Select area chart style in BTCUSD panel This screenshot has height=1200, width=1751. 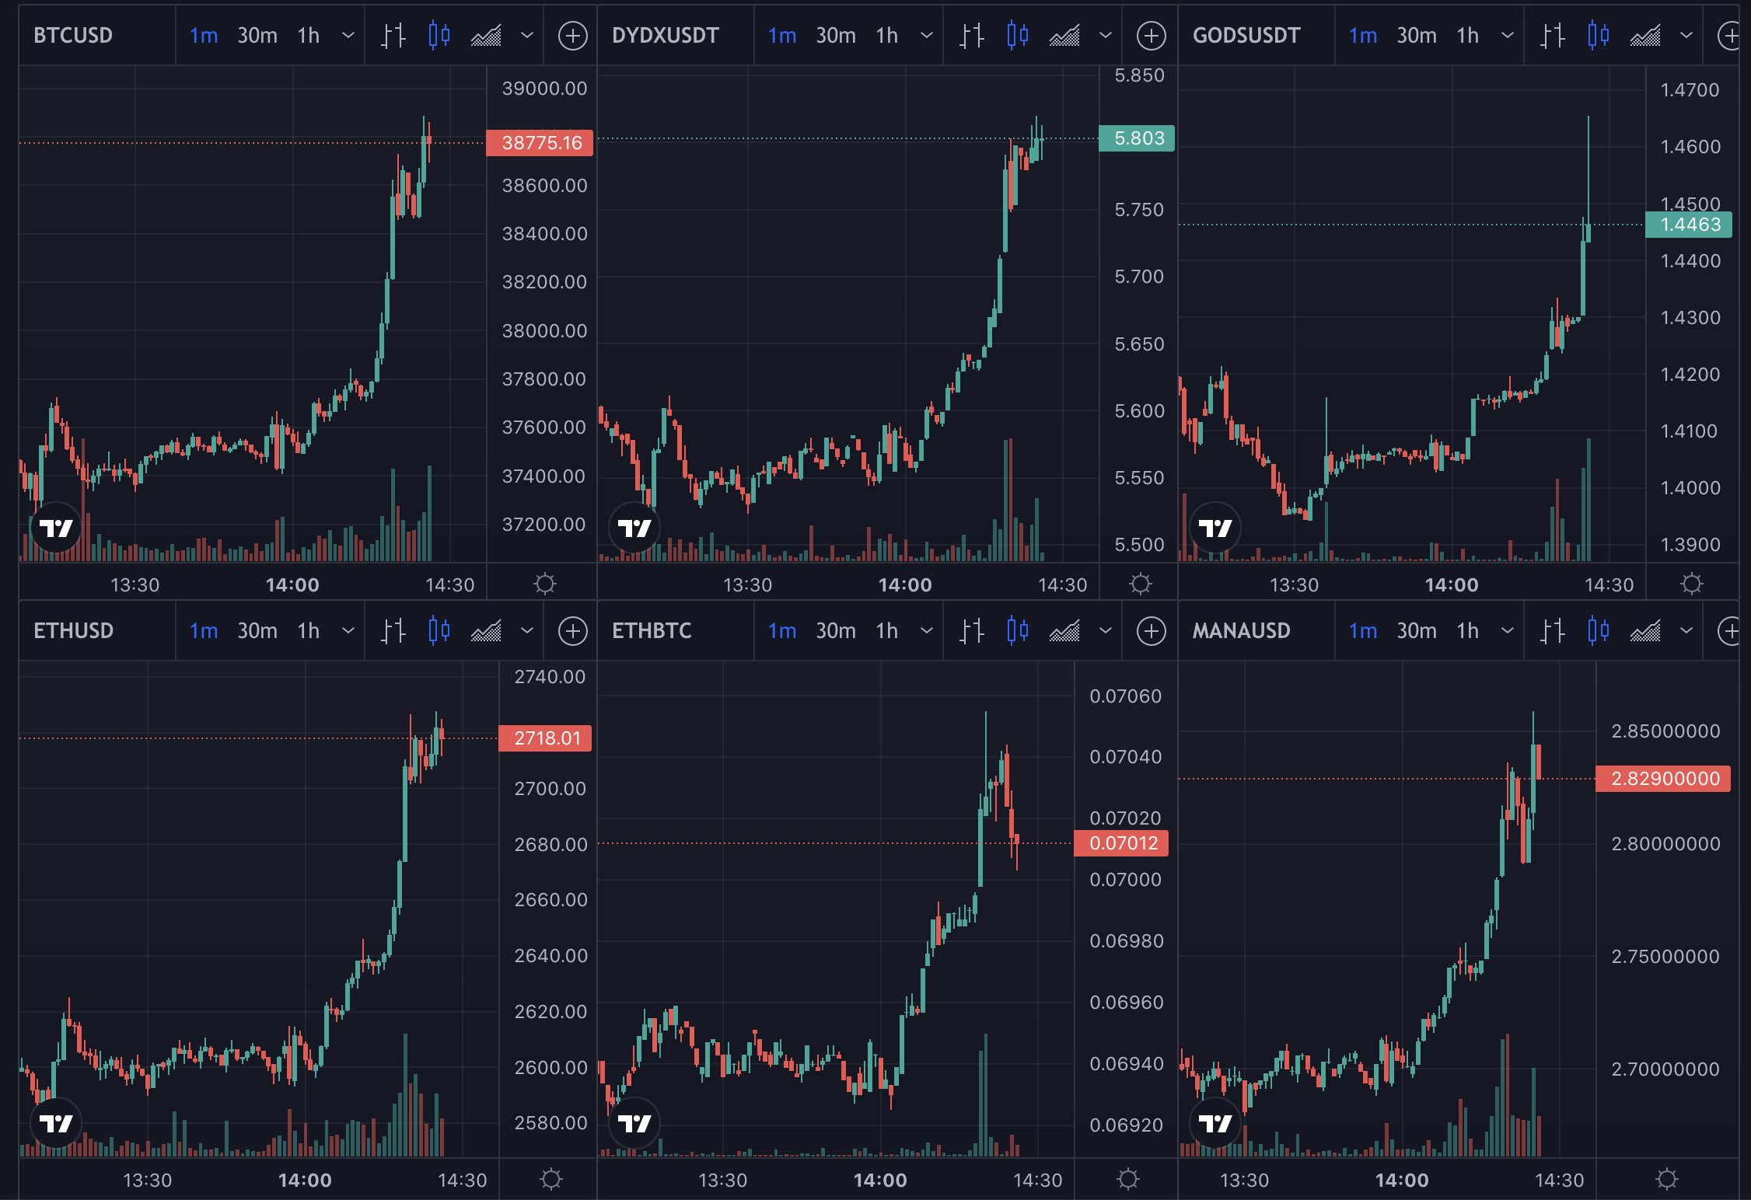coord(486,36)
